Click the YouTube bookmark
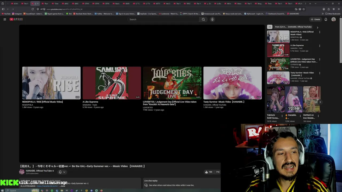The height and width of the screenshot is (192, 342). [x=6, y=14]
